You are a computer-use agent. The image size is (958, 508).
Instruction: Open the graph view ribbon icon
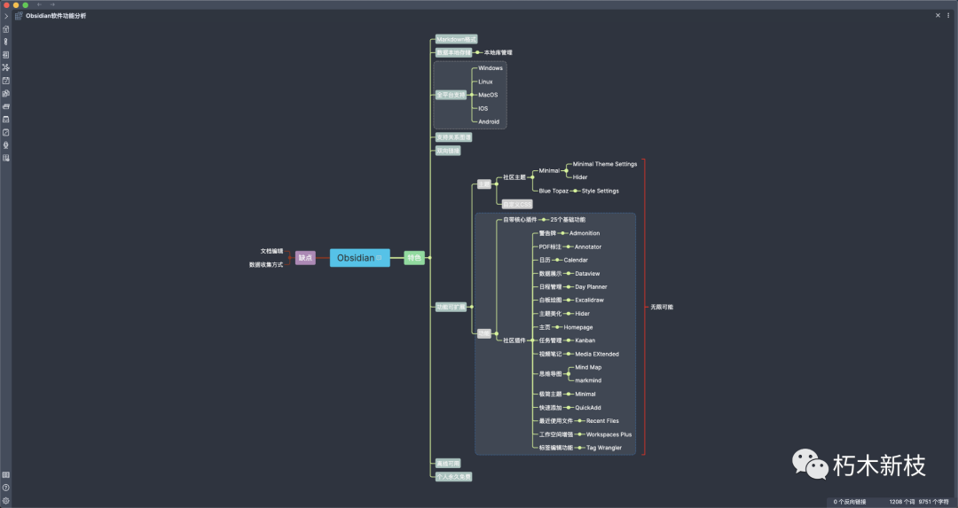(6, 67)
